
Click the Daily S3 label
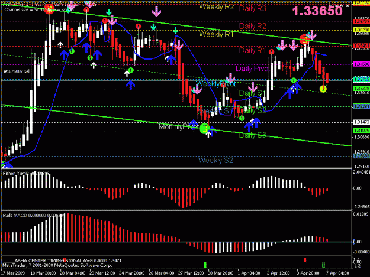coord(252,135)
